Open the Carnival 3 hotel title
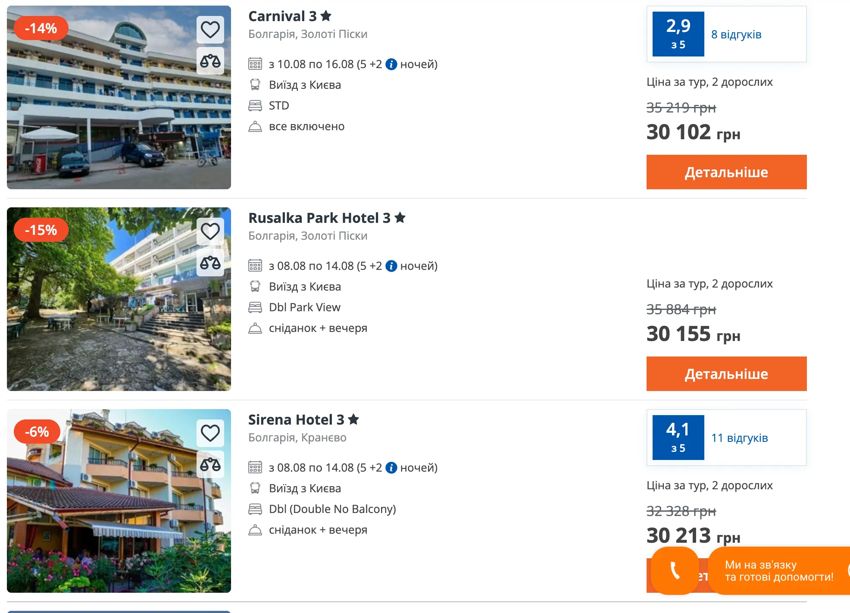Viewport: 850px width, 613px height. [290, 16]
